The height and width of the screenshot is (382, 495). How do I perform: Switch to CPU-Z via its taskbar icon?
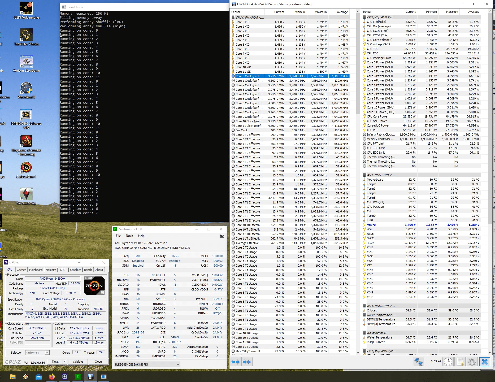[64, 377]
